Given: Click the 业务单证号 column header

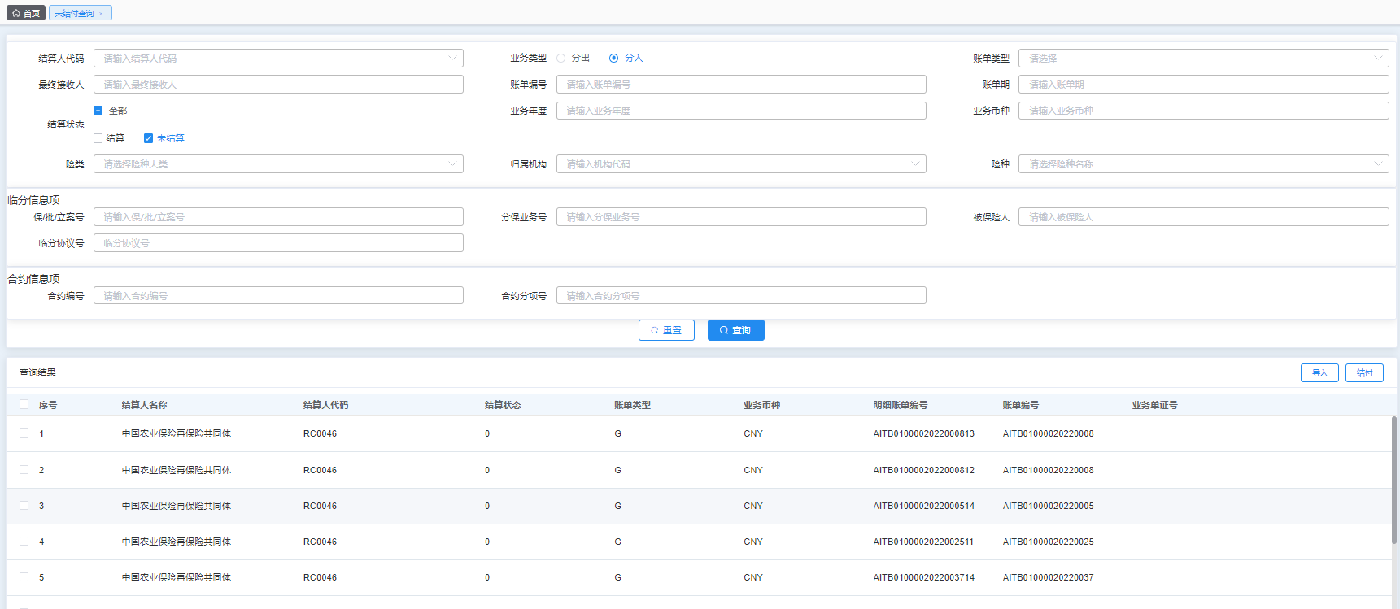Looking at the screenshot, I should 1155,405.
